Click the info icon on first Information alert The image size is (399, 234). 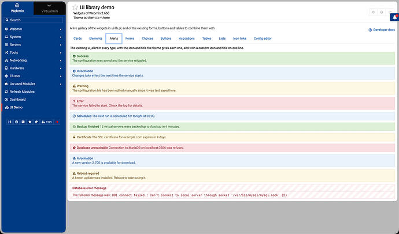pyautogui.click(x=74, y=71)
